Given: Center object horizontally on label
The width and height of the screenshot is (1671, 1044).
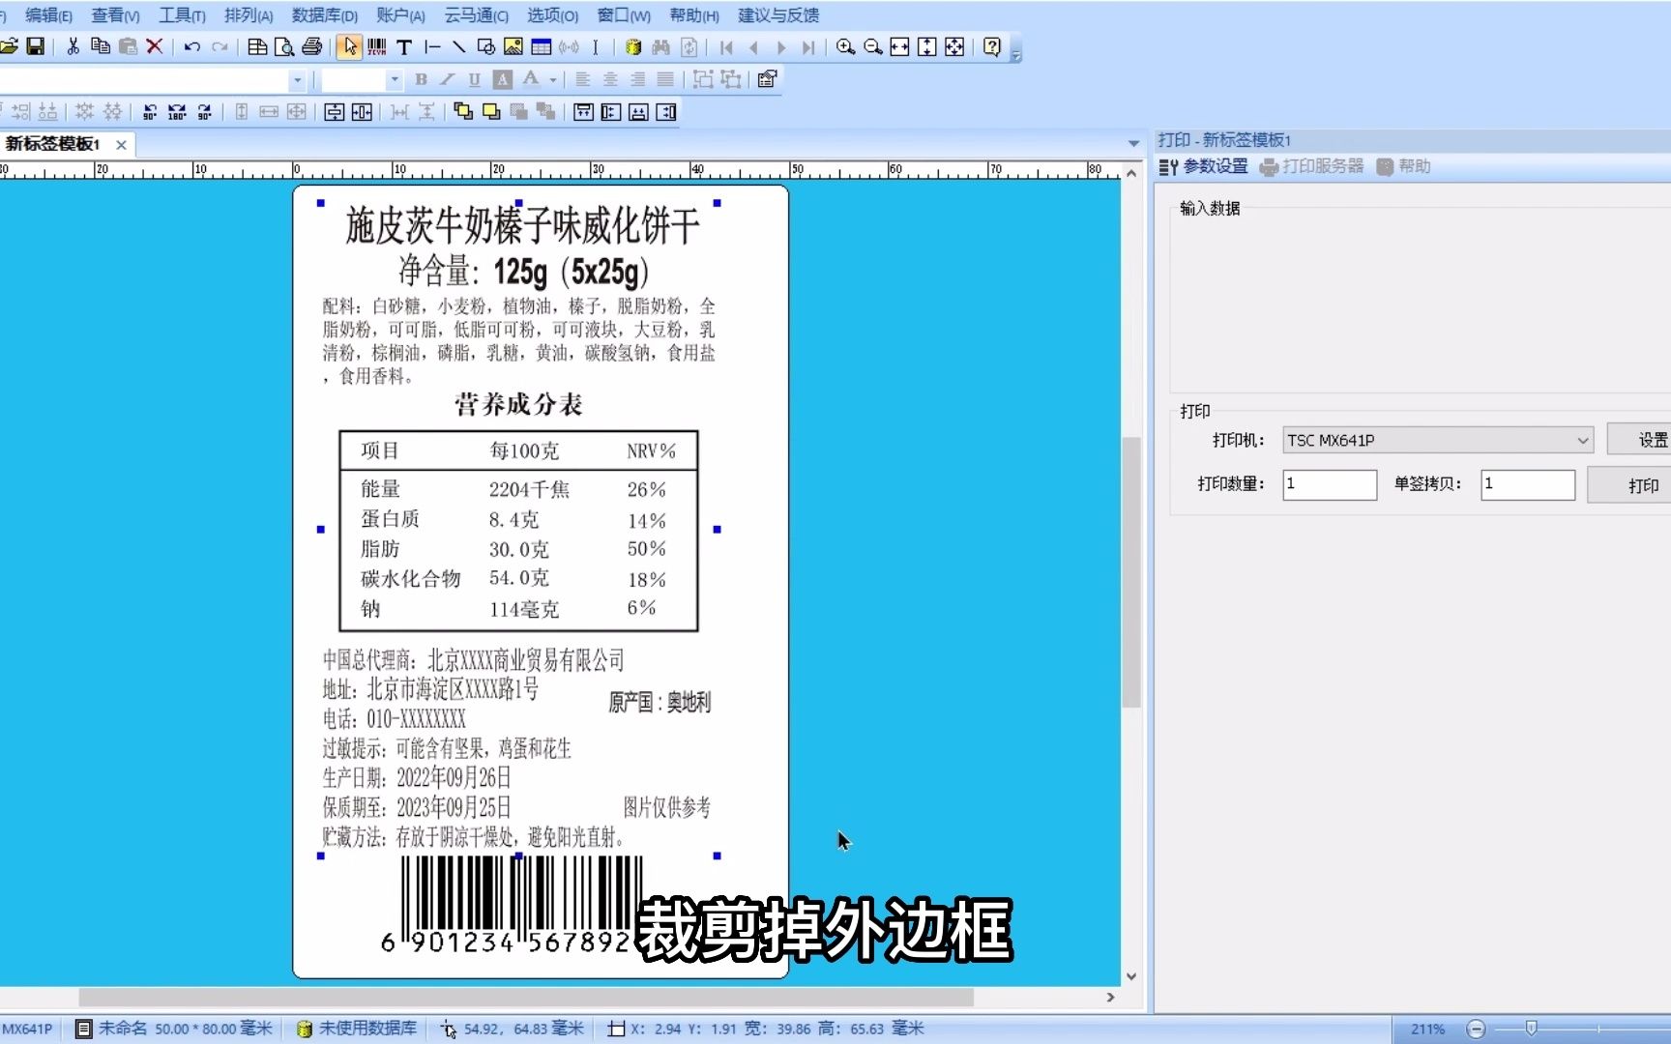Looking at the screenshot, I should click(362, 112).
